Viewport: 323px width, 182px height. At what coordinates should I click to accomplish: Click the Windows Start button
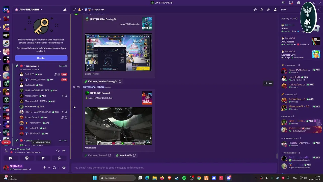pyautogui.click(x=95, y=178)
